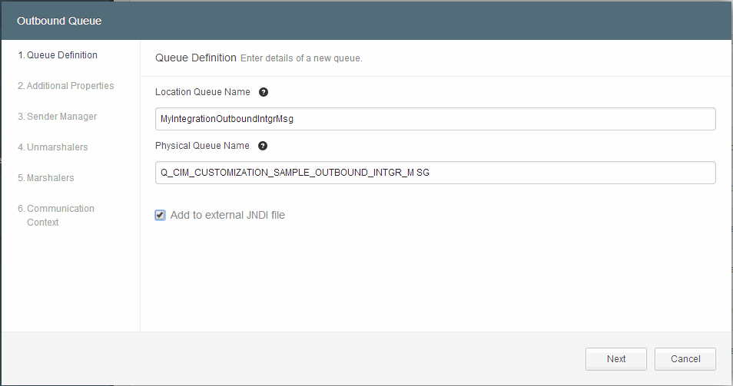Viewport: 733px width, 386px height.
Task: Click the 'Enter details of a new queue' subtitle
Action: 301,58
